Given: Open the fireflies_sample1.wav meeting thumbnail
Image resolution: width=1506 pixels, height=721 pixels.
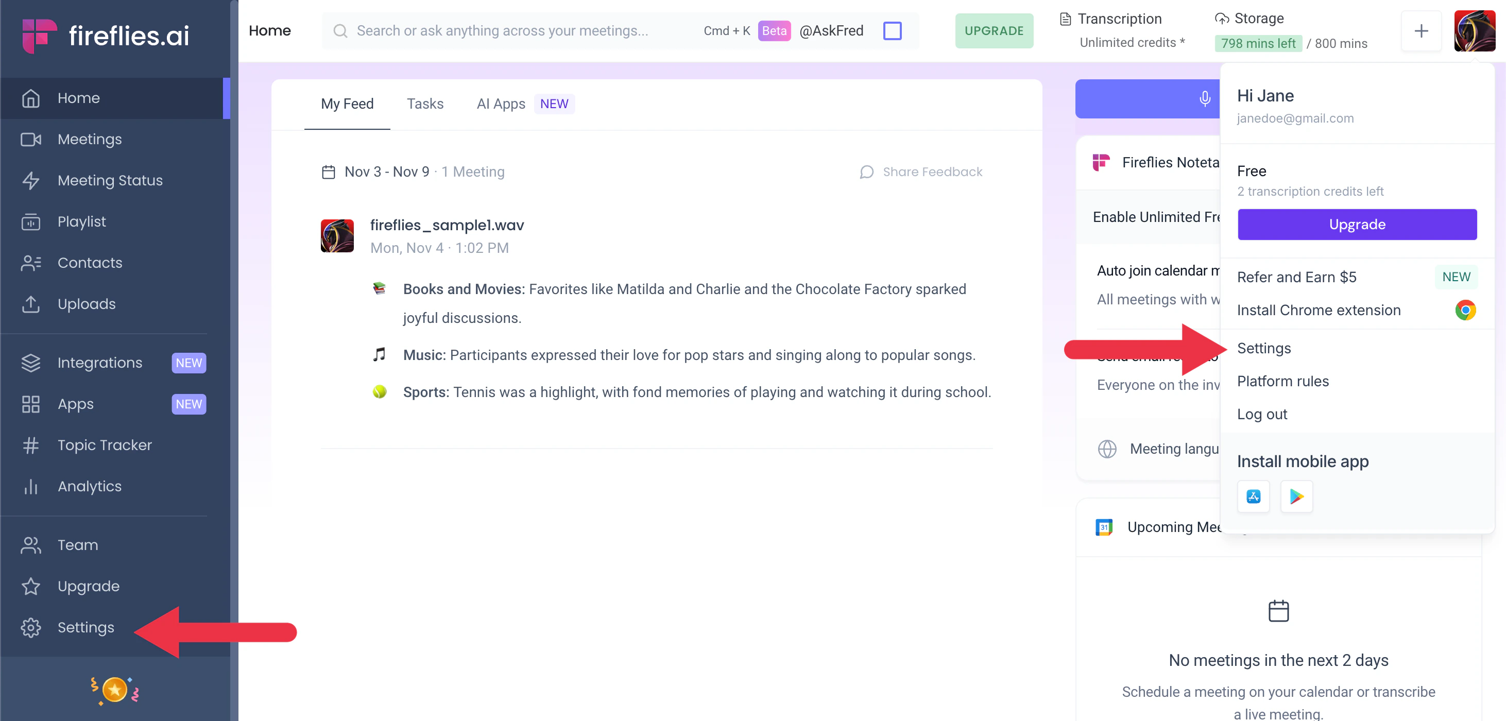Looking at the screenshot, I should pyautogui.click(x=337, y=236).
